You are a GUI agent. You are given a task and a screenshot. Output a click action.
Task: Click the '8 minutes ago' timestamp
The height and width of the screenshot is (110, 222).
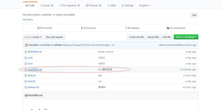188,70
